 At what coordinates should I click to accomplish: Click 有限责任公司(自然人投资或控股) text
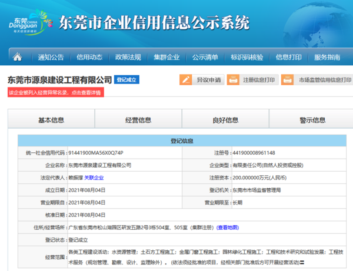(268, 165)
